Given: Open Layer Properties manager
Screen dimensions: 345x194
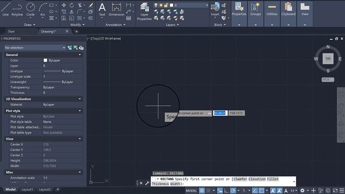Looking at the screenshot, I should tap(144, 11).
